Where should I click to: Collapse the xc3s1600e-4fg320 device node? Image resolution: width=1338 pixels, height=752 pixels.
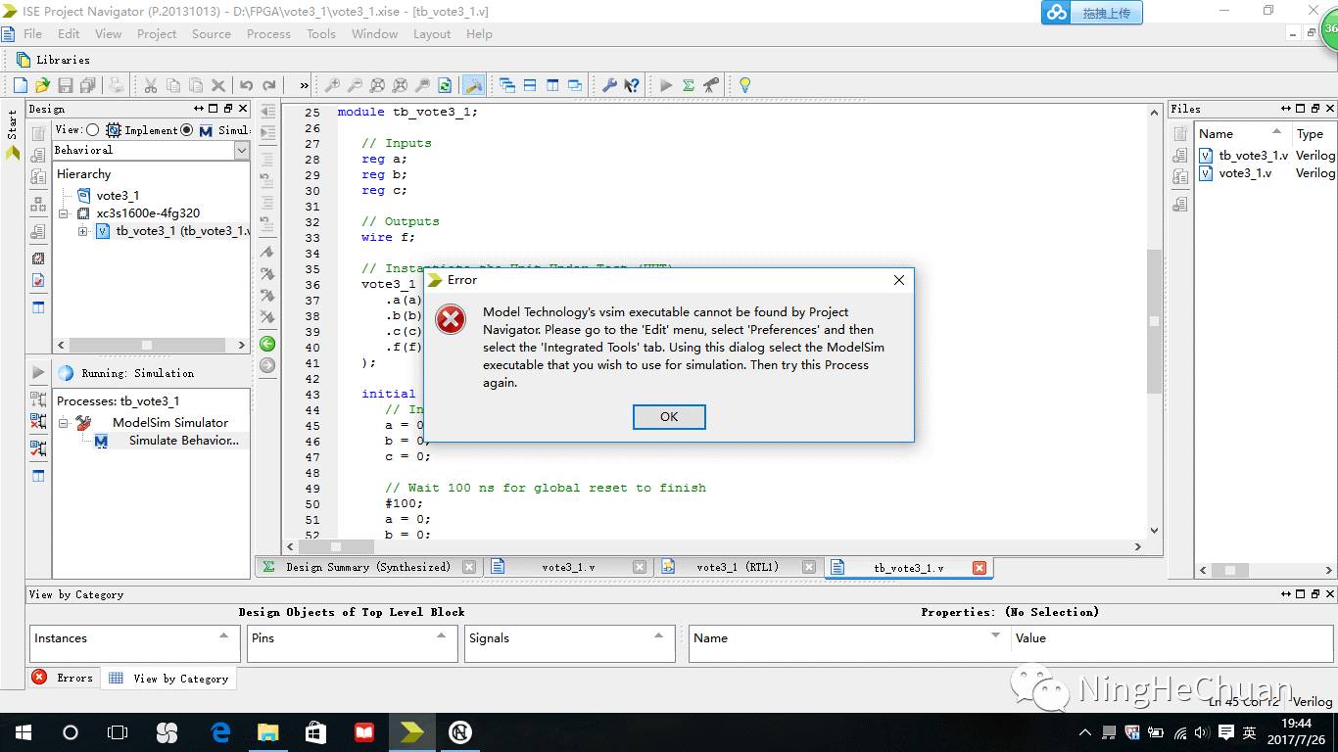(x=64, y=213)
